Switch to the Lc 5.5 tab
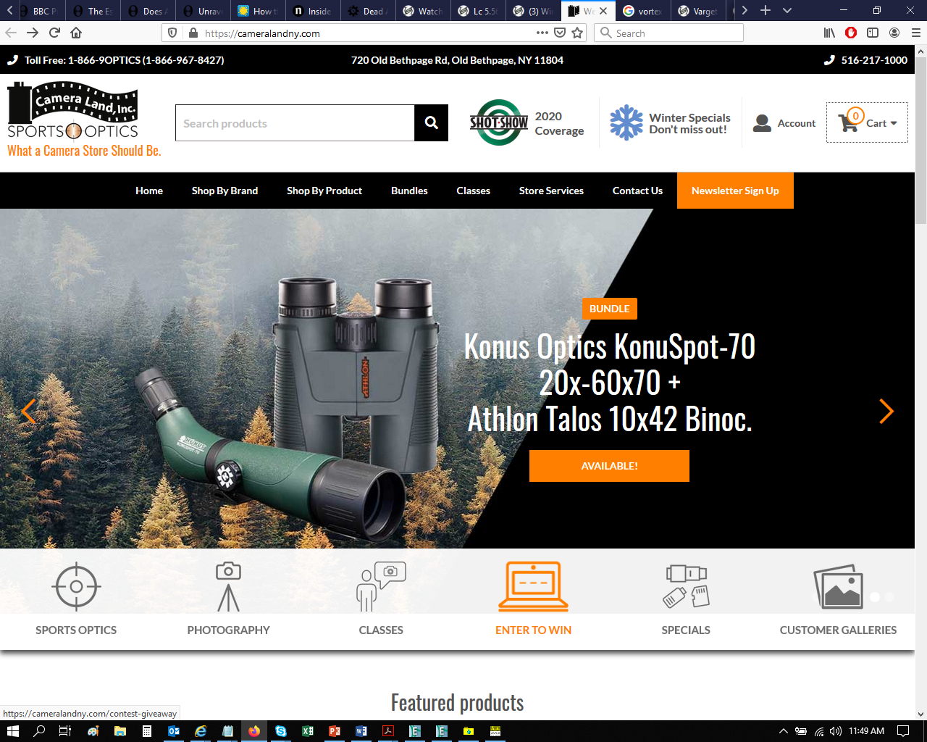 (478, 11)
